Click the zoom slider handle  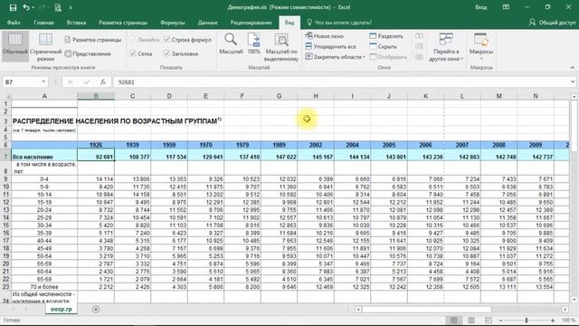coord(527,320)
